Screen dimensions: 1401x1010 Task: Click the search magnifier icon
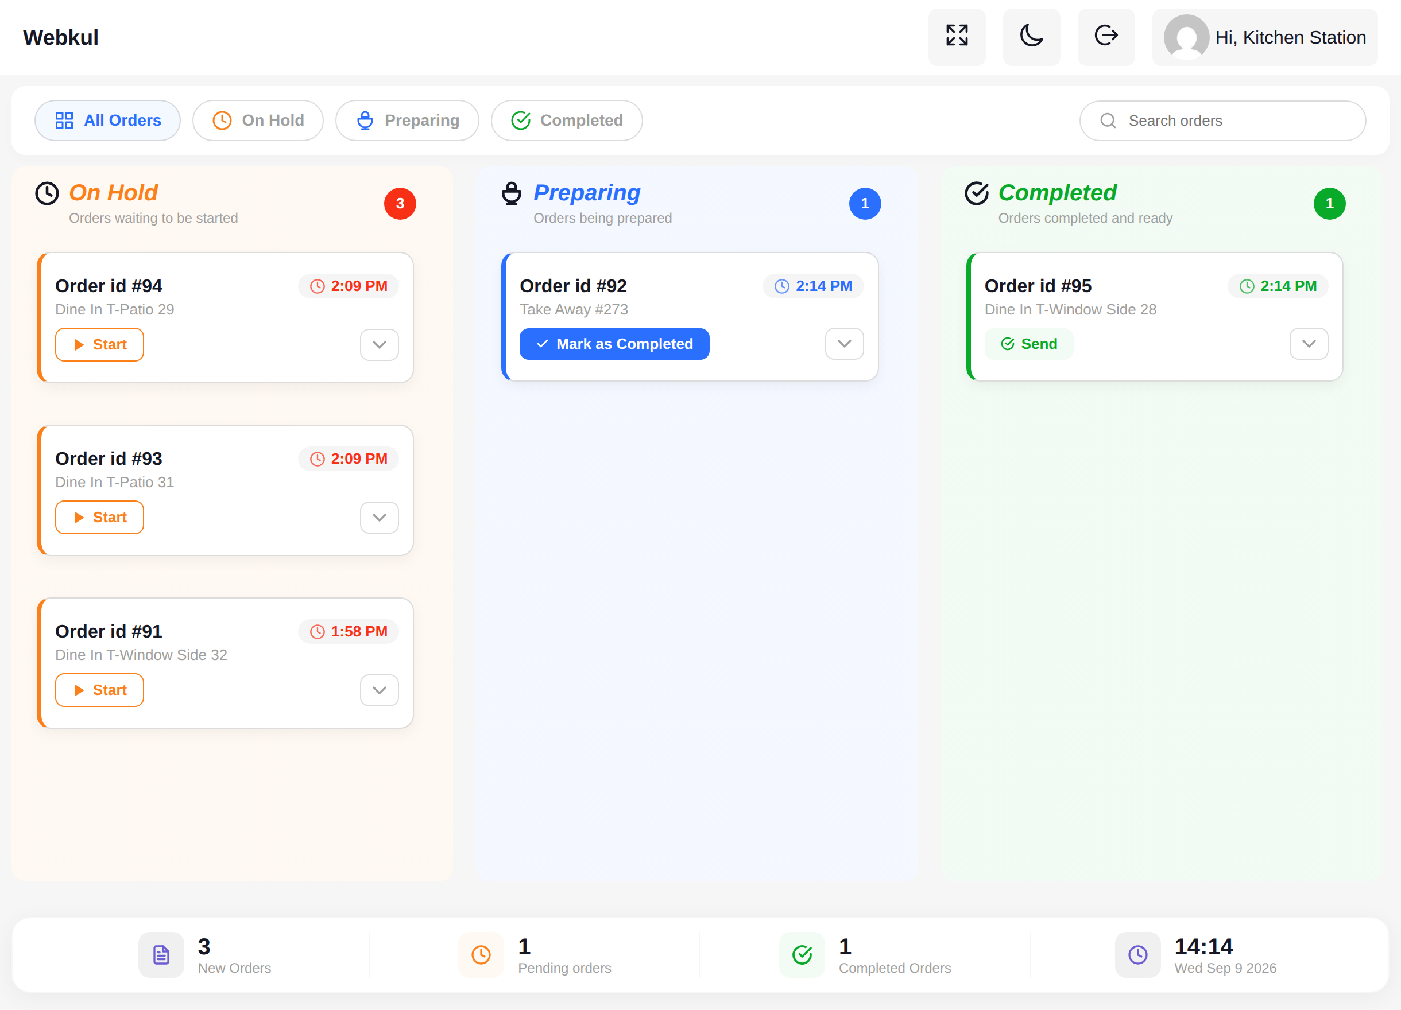click(x=1108, y=121)
